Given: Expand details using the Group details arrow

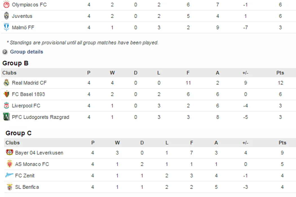Looking at the screenshot, I should pos(5,52).
